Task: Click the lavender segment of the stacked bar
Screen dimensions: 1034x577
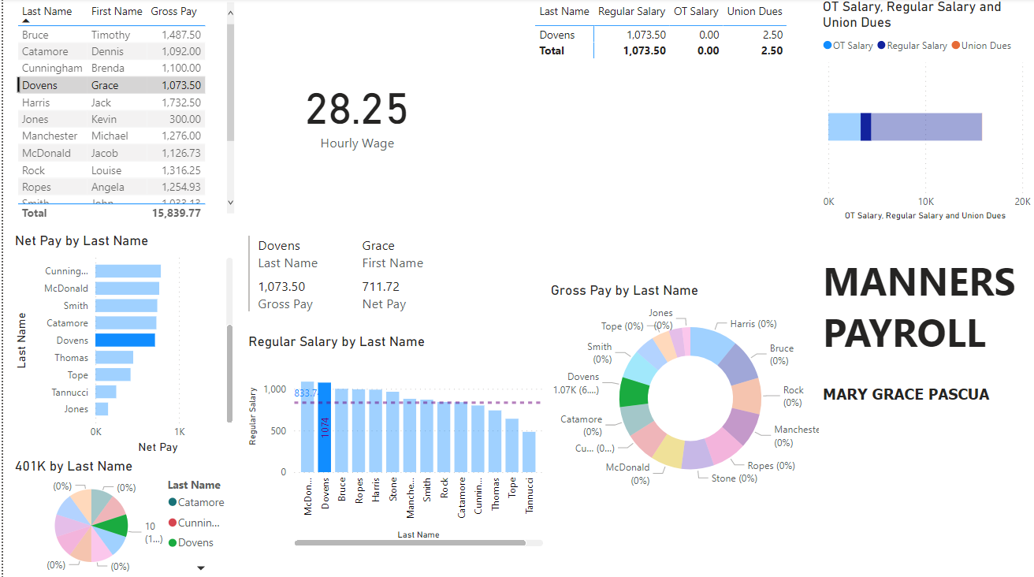Action: (926, 127)
